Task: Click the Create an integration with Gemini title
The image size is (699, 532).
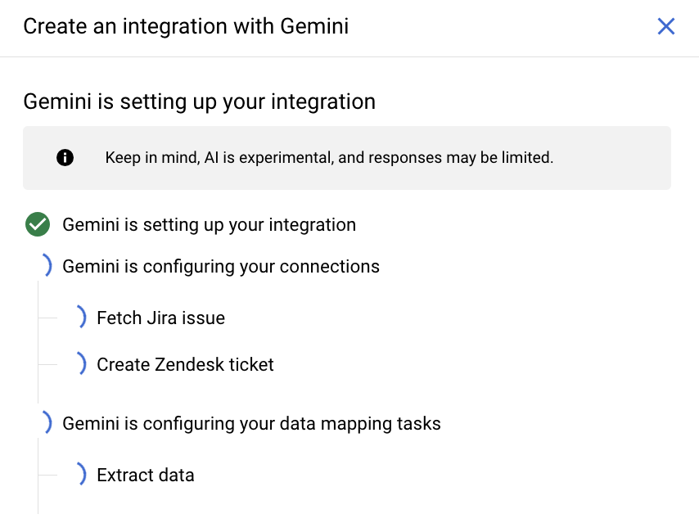Action: [x=186, y=26]
